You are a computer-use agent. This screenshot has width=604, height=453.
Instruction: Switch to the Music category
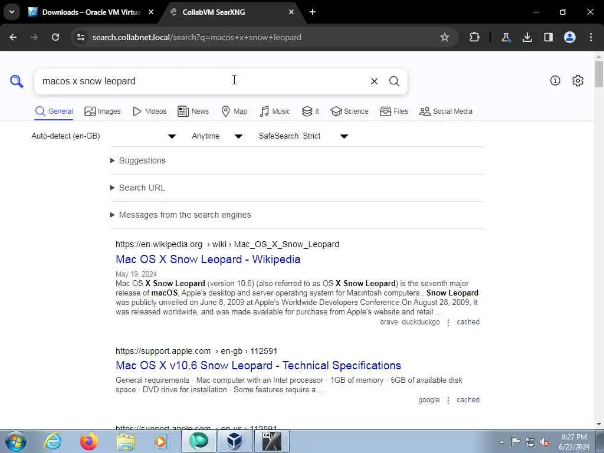click(275, 111)
